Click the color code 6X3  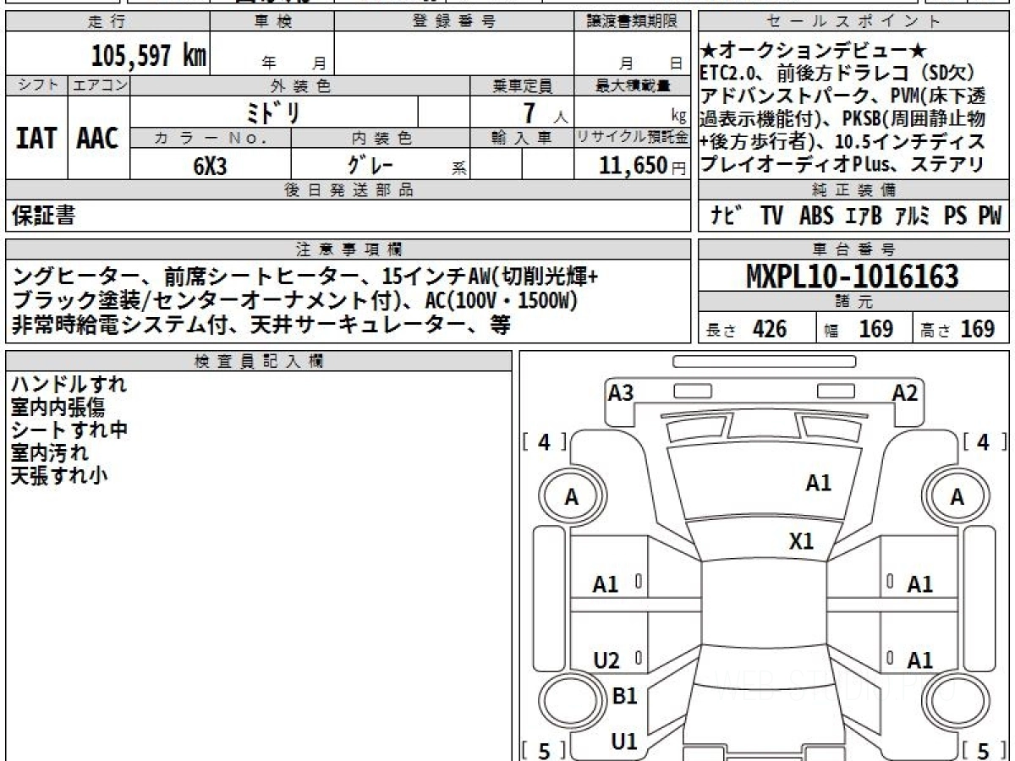coord(211,166)
